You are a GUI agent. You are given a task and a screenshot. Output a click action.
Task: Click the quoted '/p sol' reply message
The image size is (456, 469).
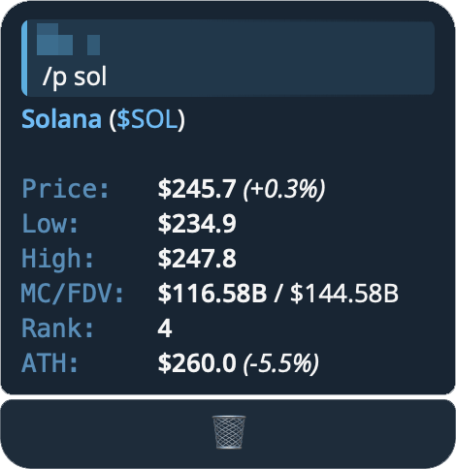[x=228, y=57]
